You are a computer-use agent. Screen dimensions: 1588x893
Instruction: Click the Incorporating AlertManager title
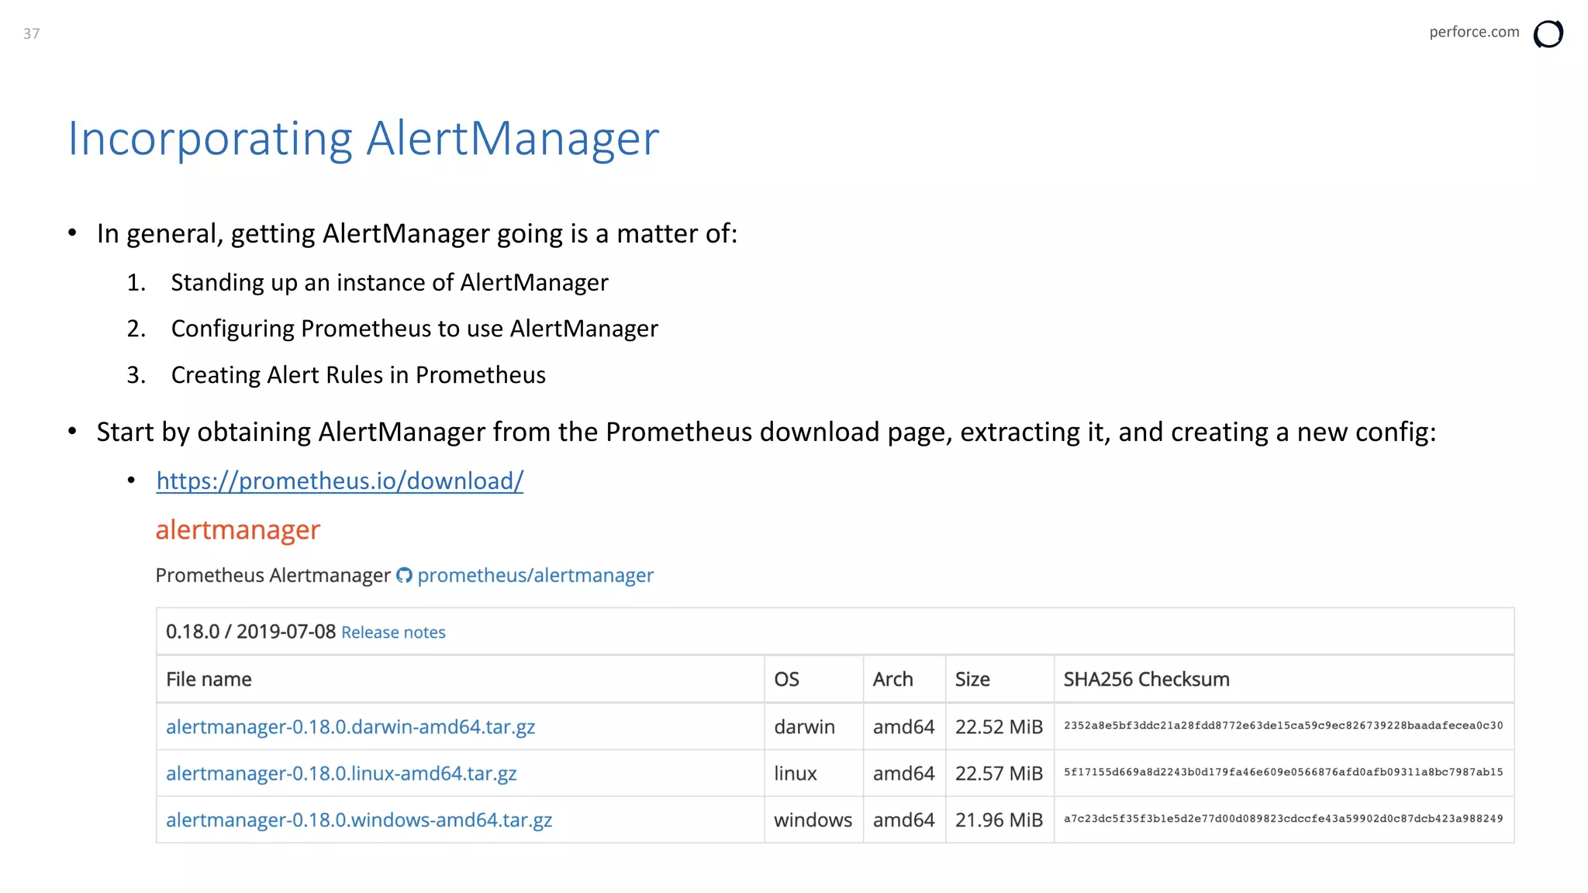click(x=363, y=139)
